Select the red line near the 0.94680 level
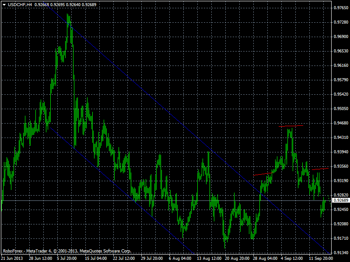Screen dimensions: 350x262 pyautogui.click(x=291, y=126)
